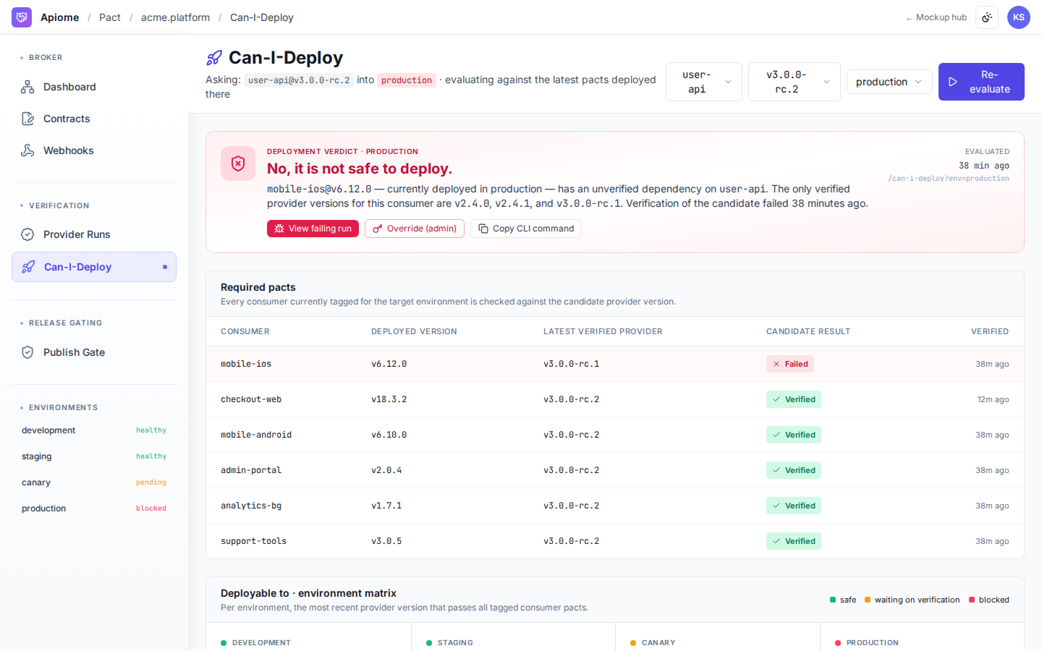The image size is (1042, 651).
Task: Copy CLI command button
Action: click(526, 229)
